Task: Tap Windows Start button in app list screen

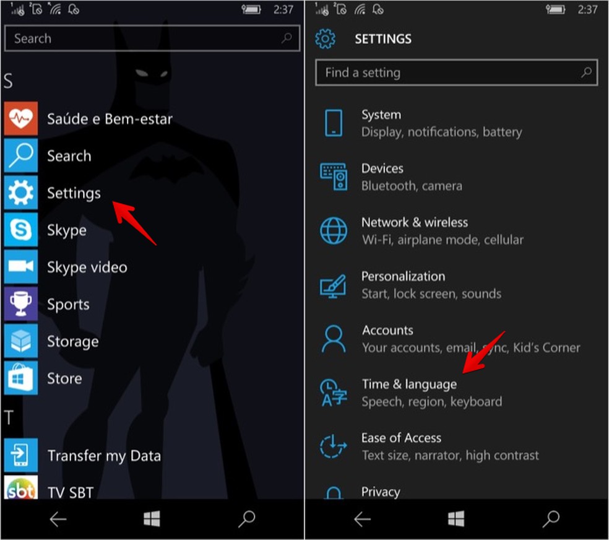Action: (152, 518)
